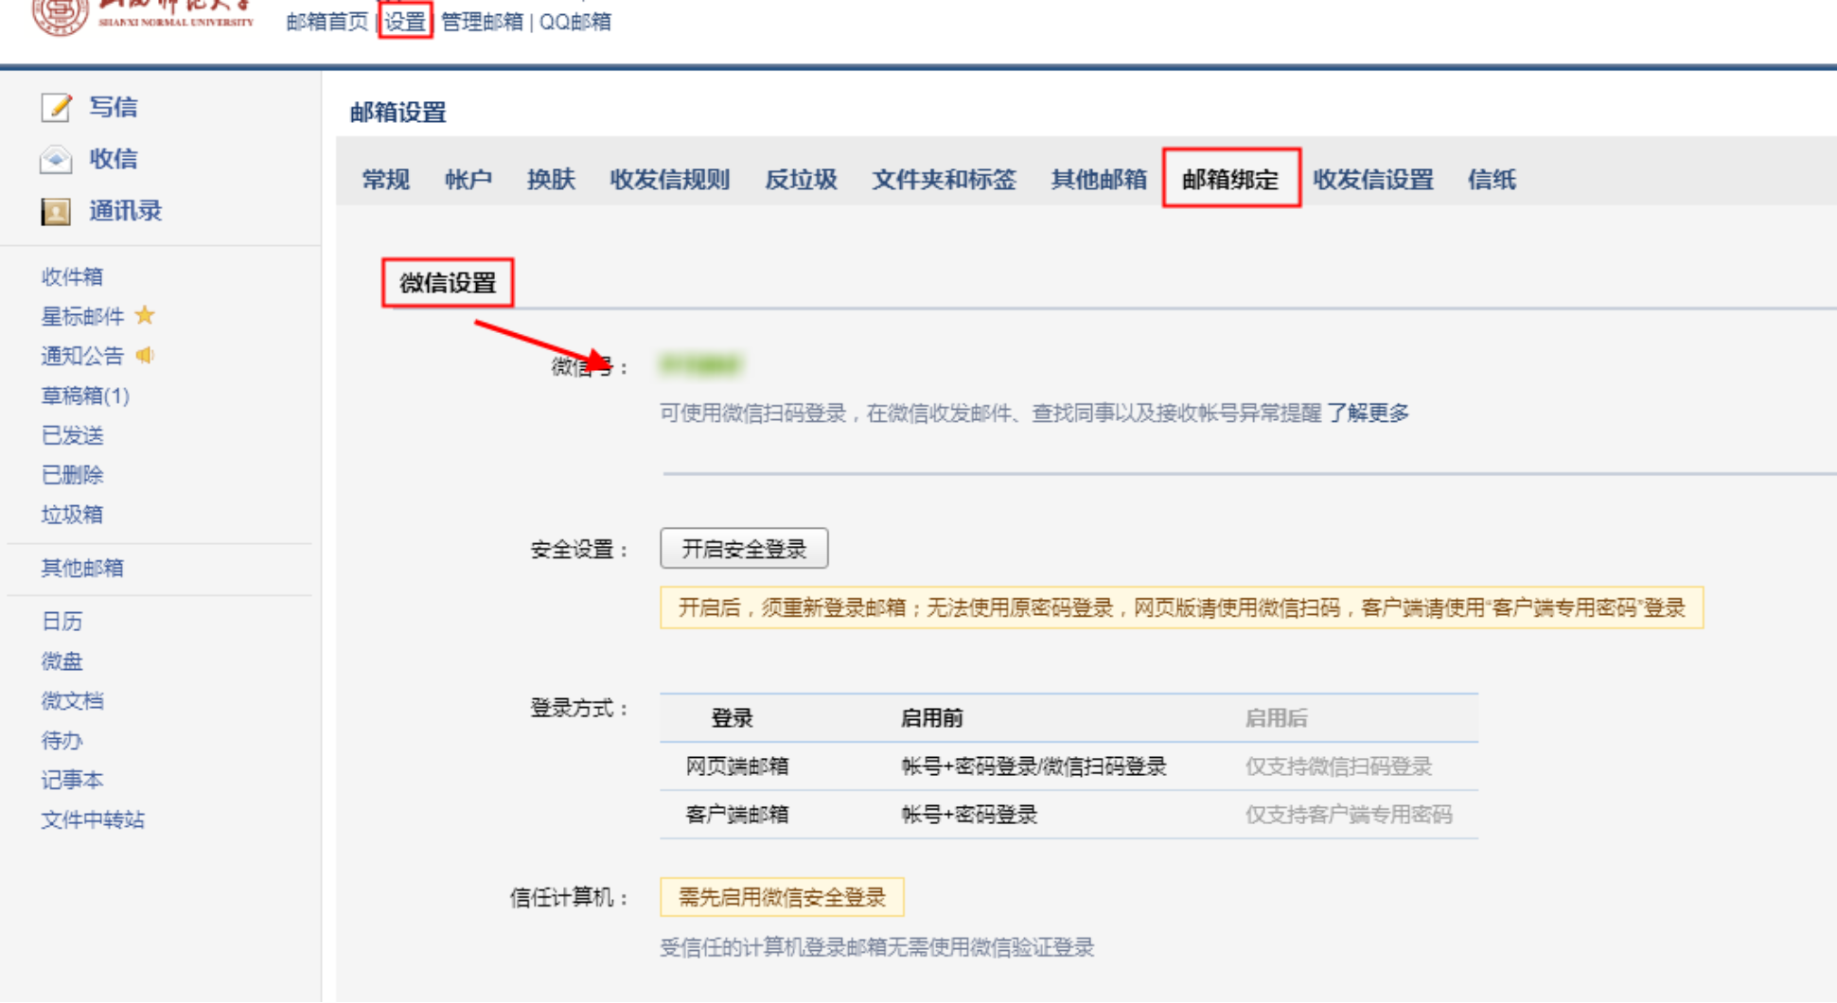Follow the 了解更多 link
Viewport: 1837px width, 1003px height.
[1368, 413]
